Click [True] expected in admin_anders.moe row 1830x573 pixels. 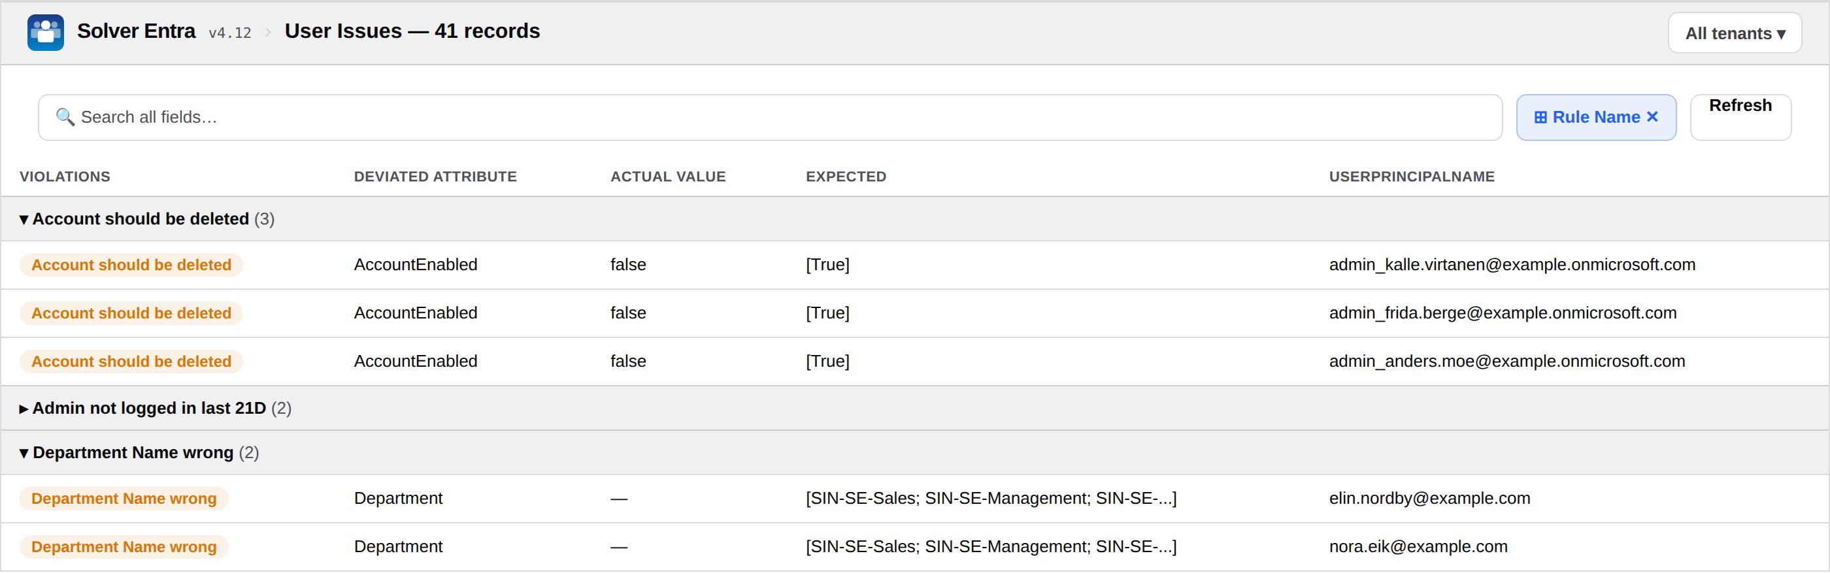[x=827, y=361]
